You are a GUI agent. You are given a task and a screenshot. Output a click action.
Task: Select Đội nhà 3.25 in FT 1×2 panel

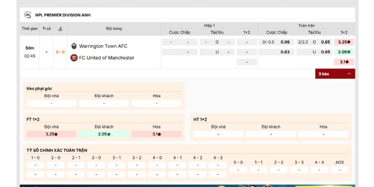[51, 134]
